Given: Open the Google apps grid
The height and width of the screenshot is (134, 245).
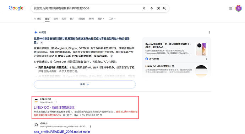Looking at the screenshot, I should pyautogui.click(x=231, y=8).
